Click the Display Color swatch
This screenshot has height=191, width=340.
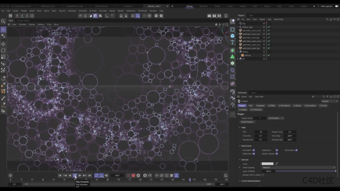pyautogui.click(x=267, y=164)
